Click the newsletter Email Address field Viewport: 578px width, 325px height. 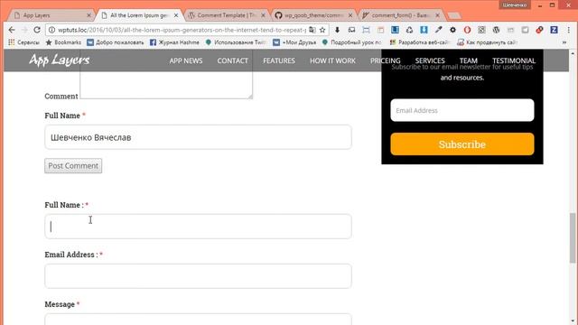462,110
